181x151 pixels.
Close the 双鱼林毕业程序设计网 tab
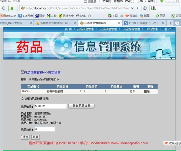75,23
